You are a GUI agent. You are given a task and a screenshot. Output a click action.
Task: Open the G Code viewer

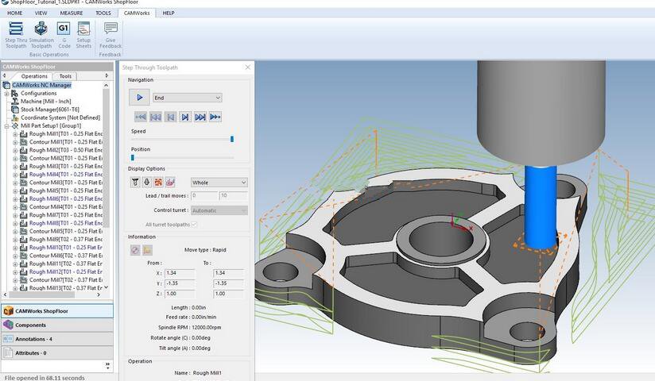point(64,35)
